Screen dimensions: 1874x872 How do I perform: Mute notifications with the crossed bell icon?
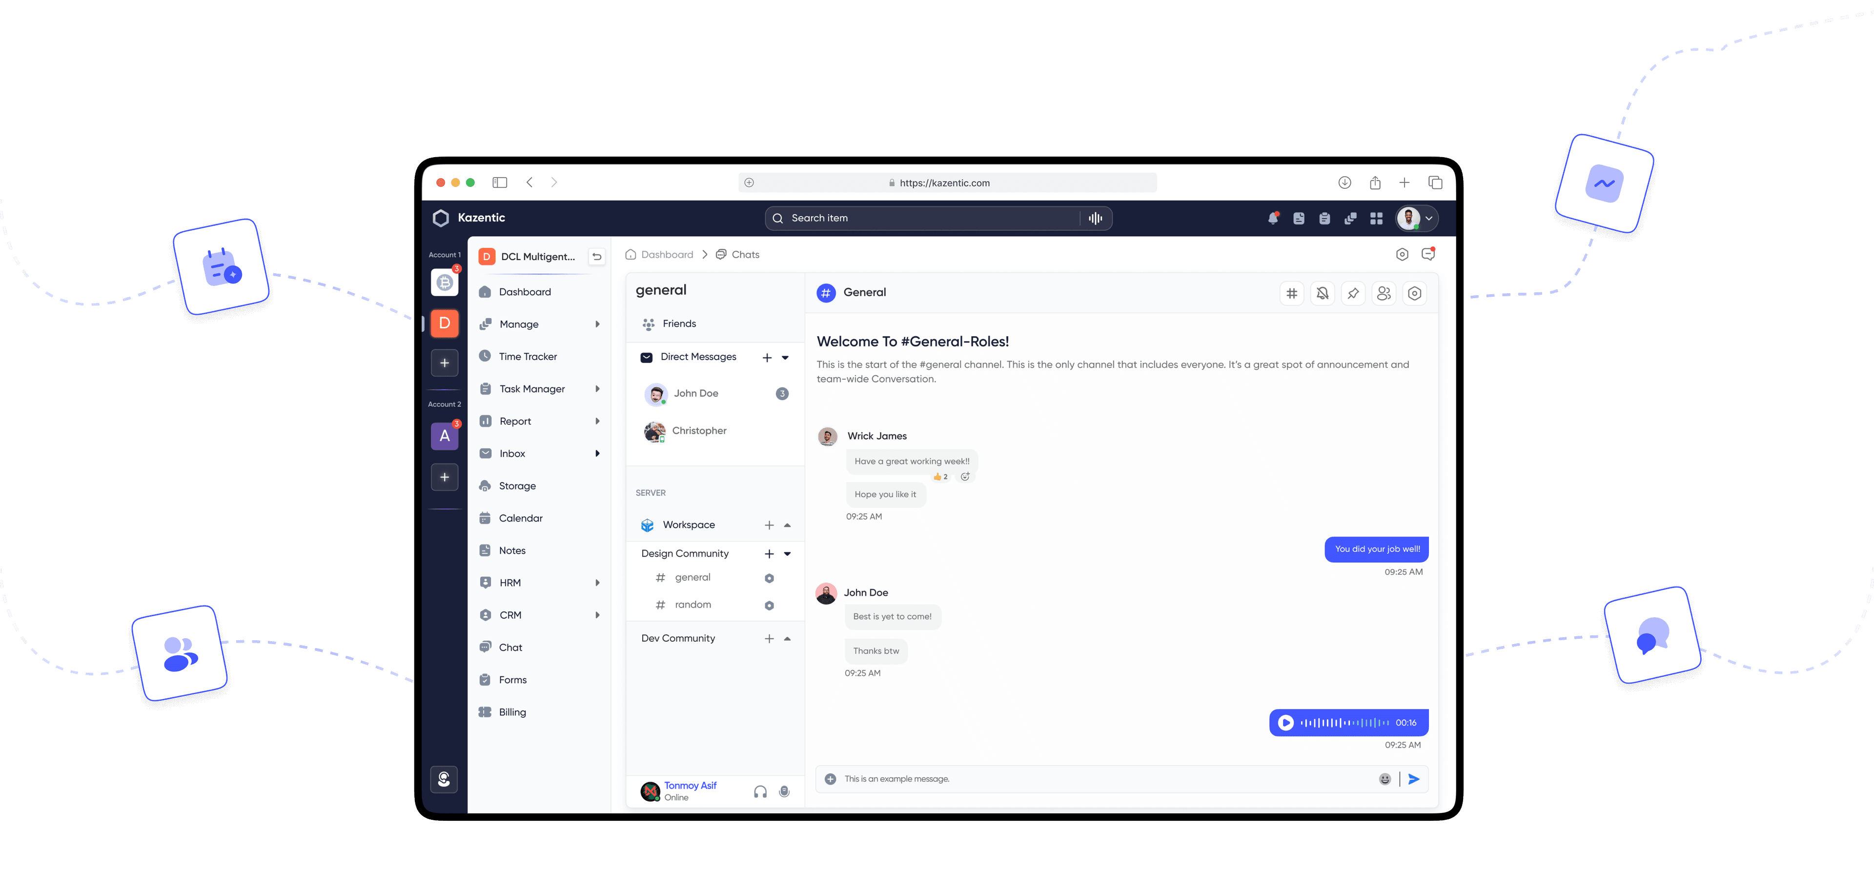tap(1322, 293)
